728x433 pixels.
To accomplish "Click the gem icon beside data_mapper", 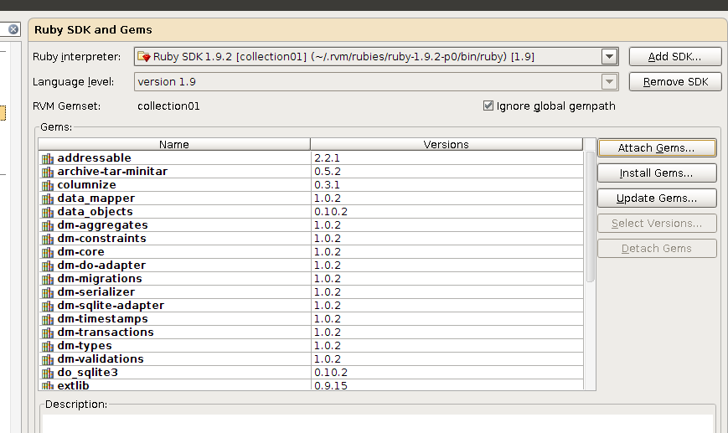I will click(x=48, y=199).
